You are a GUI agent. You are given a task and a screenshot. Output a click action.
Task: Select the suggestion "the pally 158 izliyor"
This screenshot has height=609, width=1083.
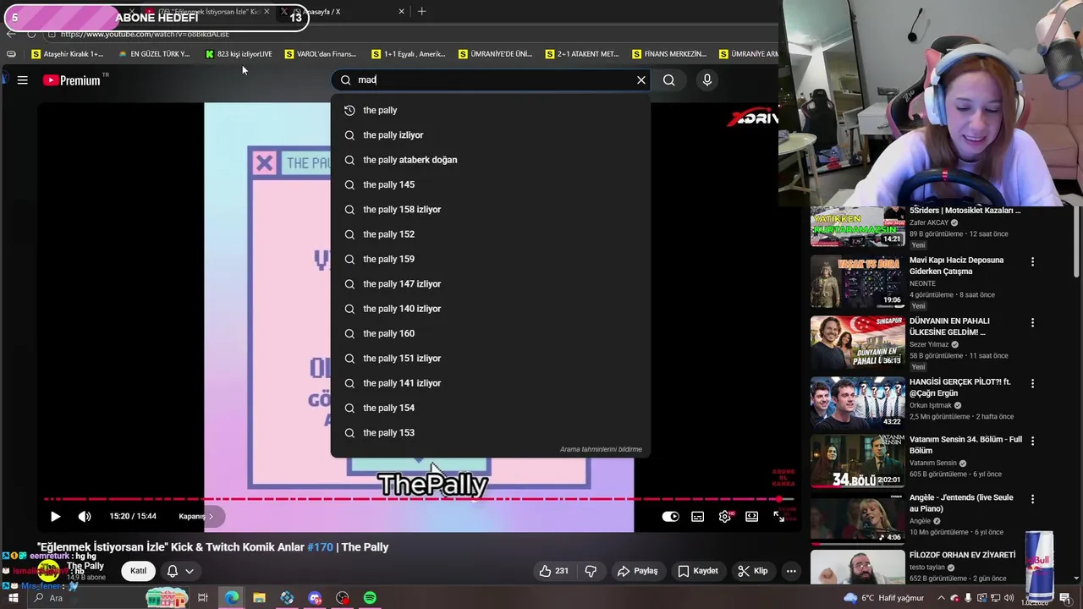491,210
